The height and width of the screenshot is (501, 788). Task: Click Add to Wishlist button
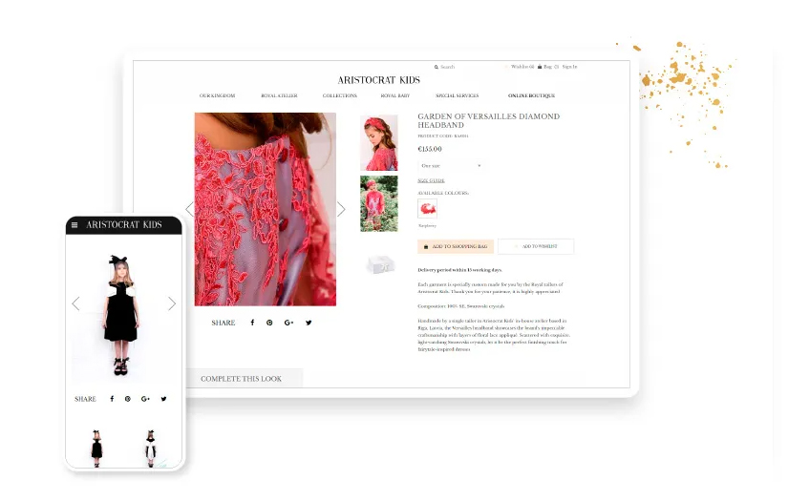[536, 246]
